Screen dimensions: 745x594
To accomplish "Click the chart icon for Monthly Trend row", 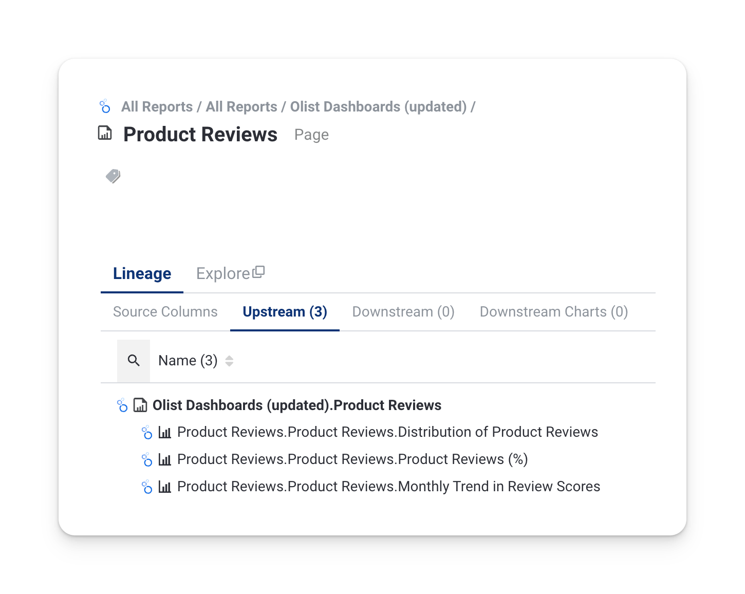I will click(164, 487).
